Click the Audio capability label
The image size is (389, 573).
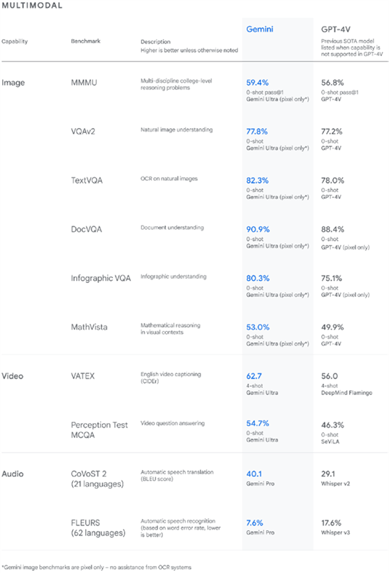pyautogui.click(x=13, y=474)
